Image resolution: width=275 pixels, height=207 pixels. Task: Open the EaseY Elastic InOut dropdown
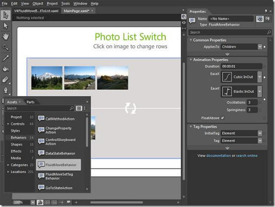260,91
